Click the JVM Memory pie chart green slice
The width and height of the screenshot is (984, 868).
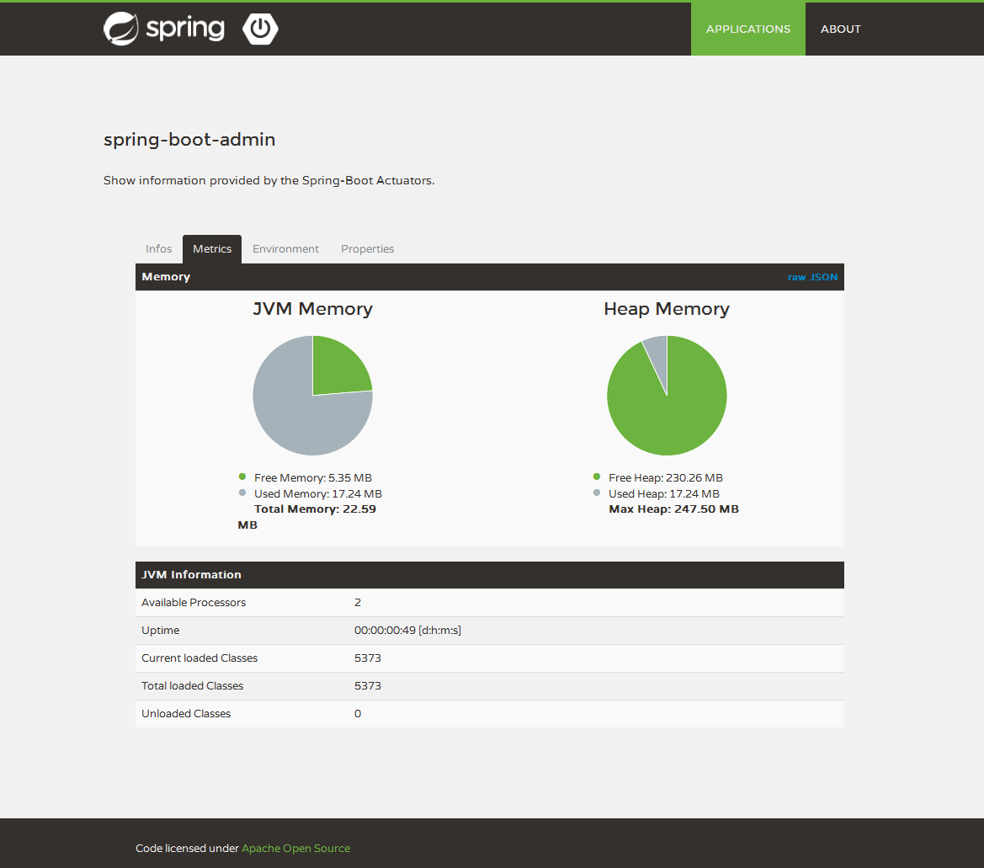point(337,369)
